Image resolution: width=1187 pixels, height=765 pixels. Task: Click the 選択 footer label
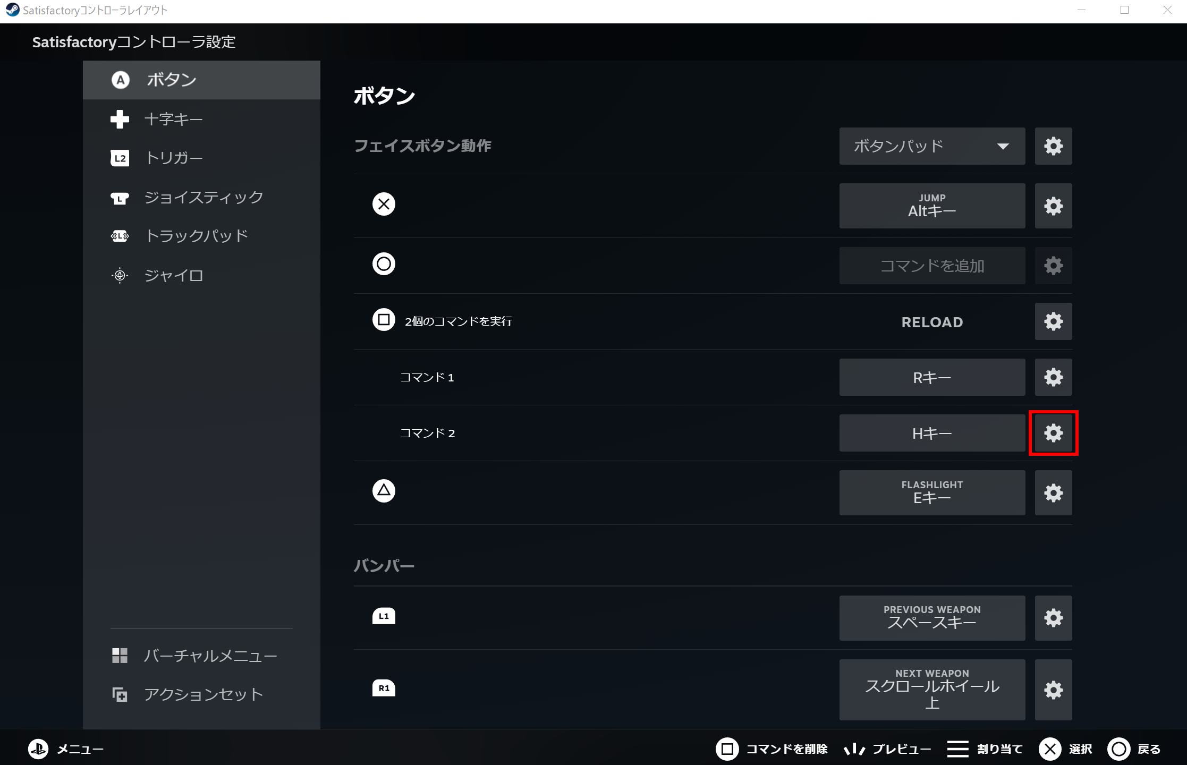1080,749
